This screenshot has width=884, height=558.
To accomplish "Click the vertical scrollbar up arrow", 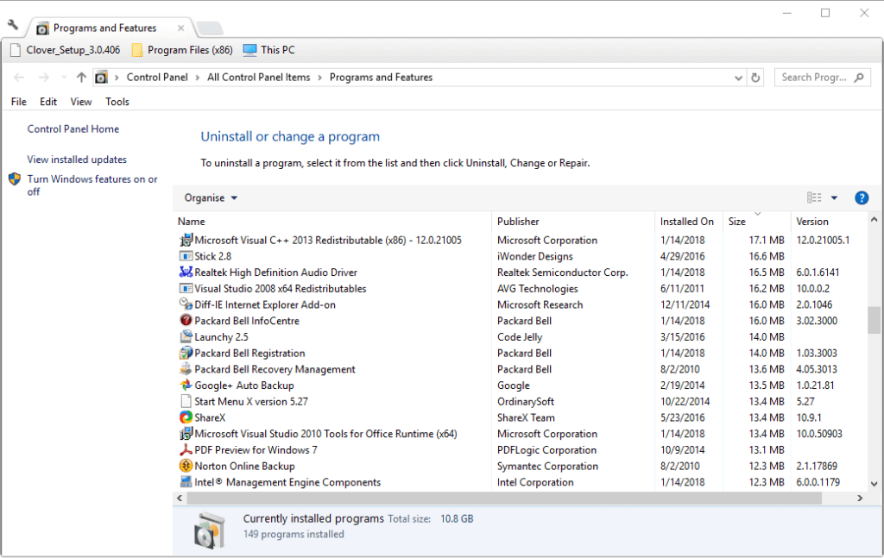I will pos(874,220).
